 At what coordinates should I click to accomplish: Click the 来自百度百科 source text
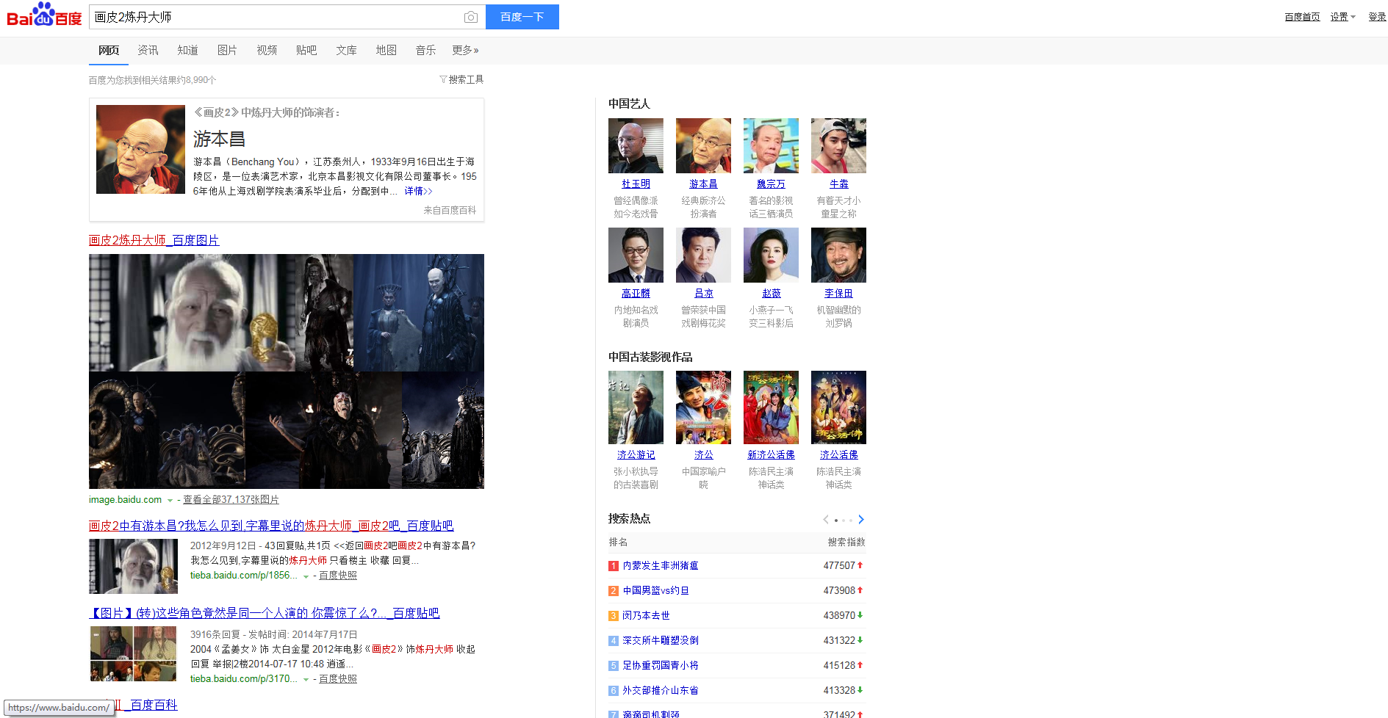(450, 211)
